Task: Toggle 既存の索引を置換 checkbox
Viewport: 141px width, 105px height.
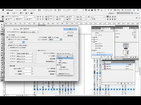Action: click(7, 35)
